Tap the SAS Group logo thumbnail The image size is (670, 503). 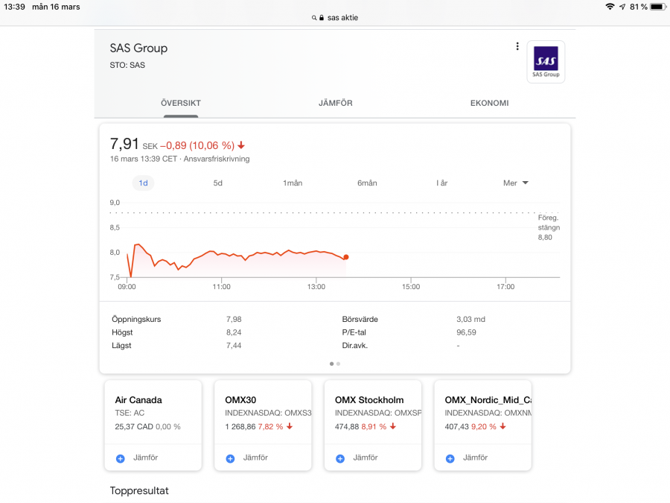[x=546, y=61]
